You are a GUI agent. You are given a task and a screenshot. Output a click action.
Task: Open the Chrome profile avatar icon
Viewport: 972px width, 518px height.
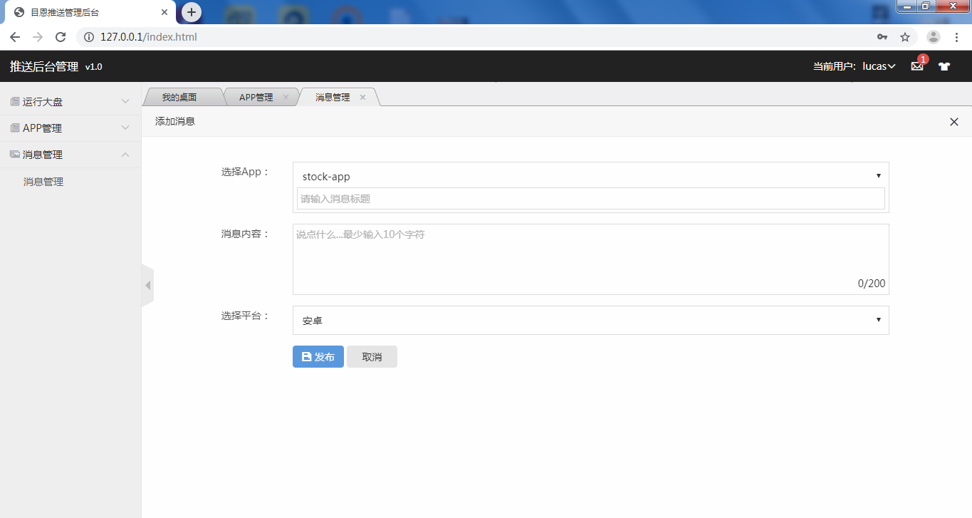[x=934, y=37]
